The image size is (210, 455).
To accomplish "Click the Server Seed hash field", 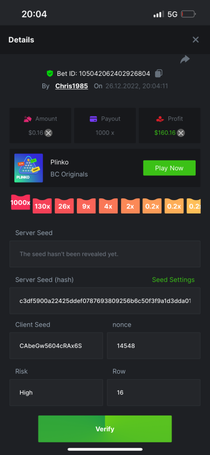I will coord(105,301).
